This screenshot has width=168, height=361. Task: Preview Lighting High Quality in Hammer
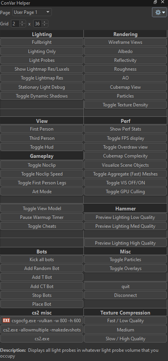(x=125, y=243)
